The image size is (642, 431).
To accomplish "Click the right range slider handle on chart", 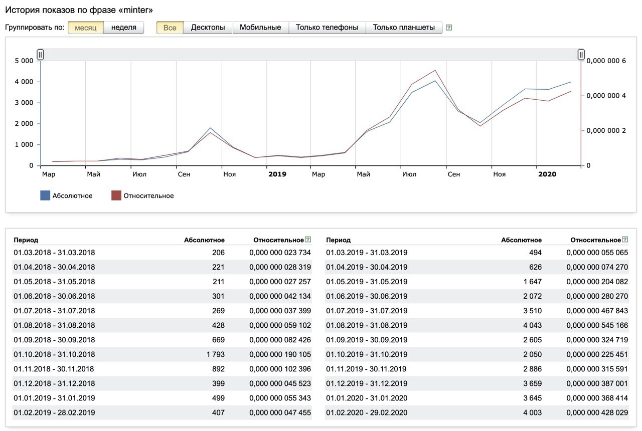I will coord(581,55).
